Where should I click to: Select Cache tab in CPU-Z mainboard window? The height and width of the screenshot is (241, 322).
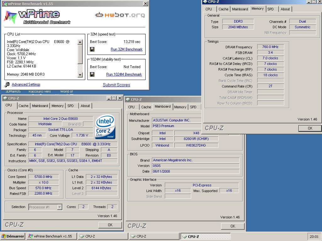coord(146,107)
